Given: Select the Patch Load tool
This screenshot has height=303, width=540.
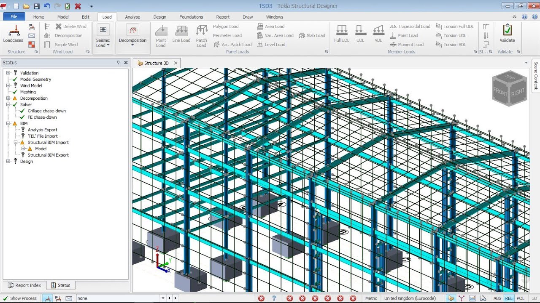Looking at the screenshot, I should point(202,36).
